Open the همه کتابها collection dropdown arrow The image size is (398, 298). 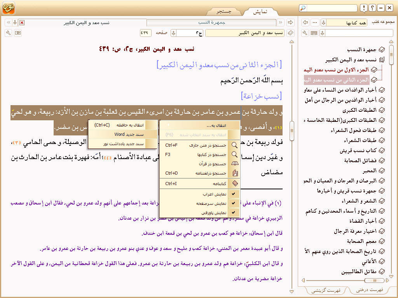click(323, 23)
